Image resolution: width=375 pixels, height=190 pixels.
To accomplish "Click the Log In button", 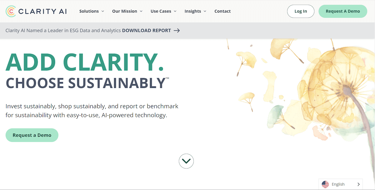I will 301,11.
